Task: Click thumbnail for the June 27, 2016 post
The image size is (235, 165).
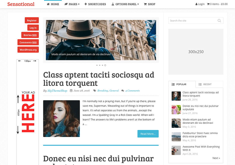Action: coord(176,109)
